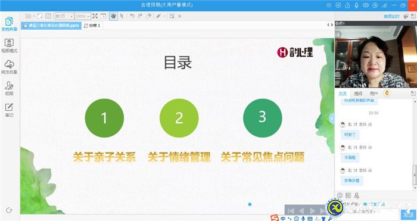Click the new document toolbar icon
The height and width of the screenshot is (221, 417).
[x=40, y=16]
